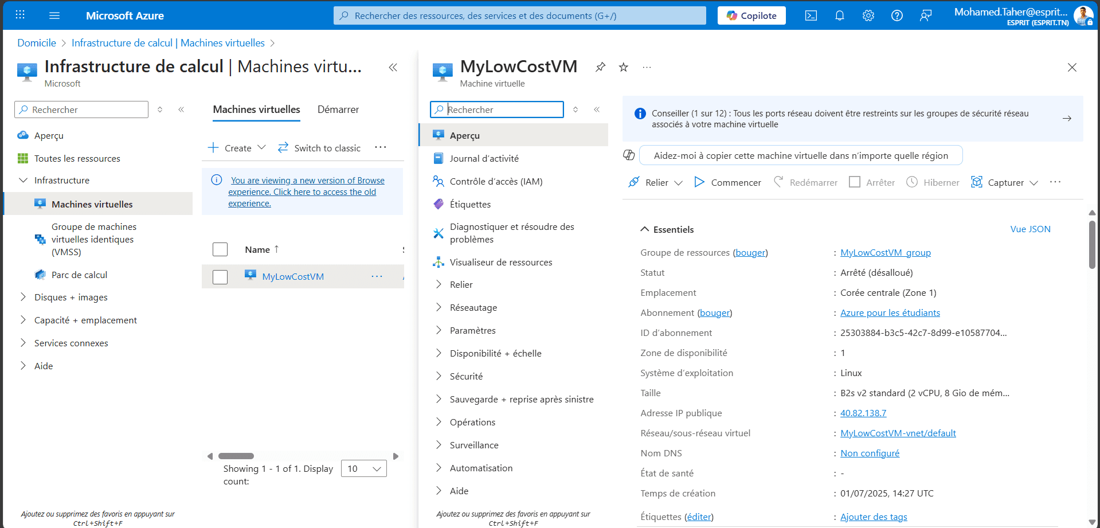Open Copilote from the top bar
1100x528 pixels.
(751, 15)
